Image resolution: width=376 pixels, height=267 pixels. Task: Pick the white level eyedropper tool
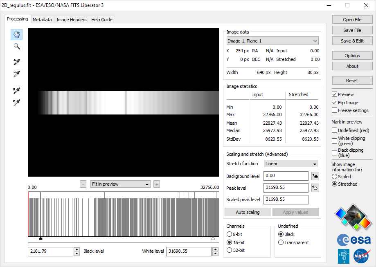tap(17, 74)
